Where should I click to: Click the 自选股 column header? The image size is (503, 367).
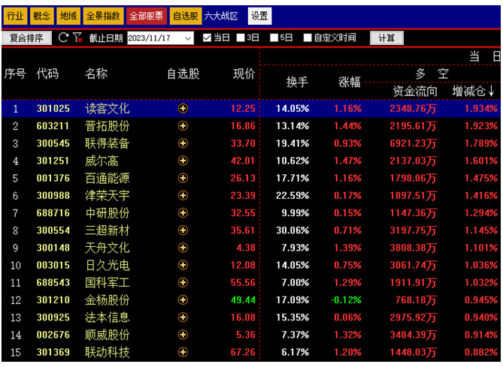[183, 74]
